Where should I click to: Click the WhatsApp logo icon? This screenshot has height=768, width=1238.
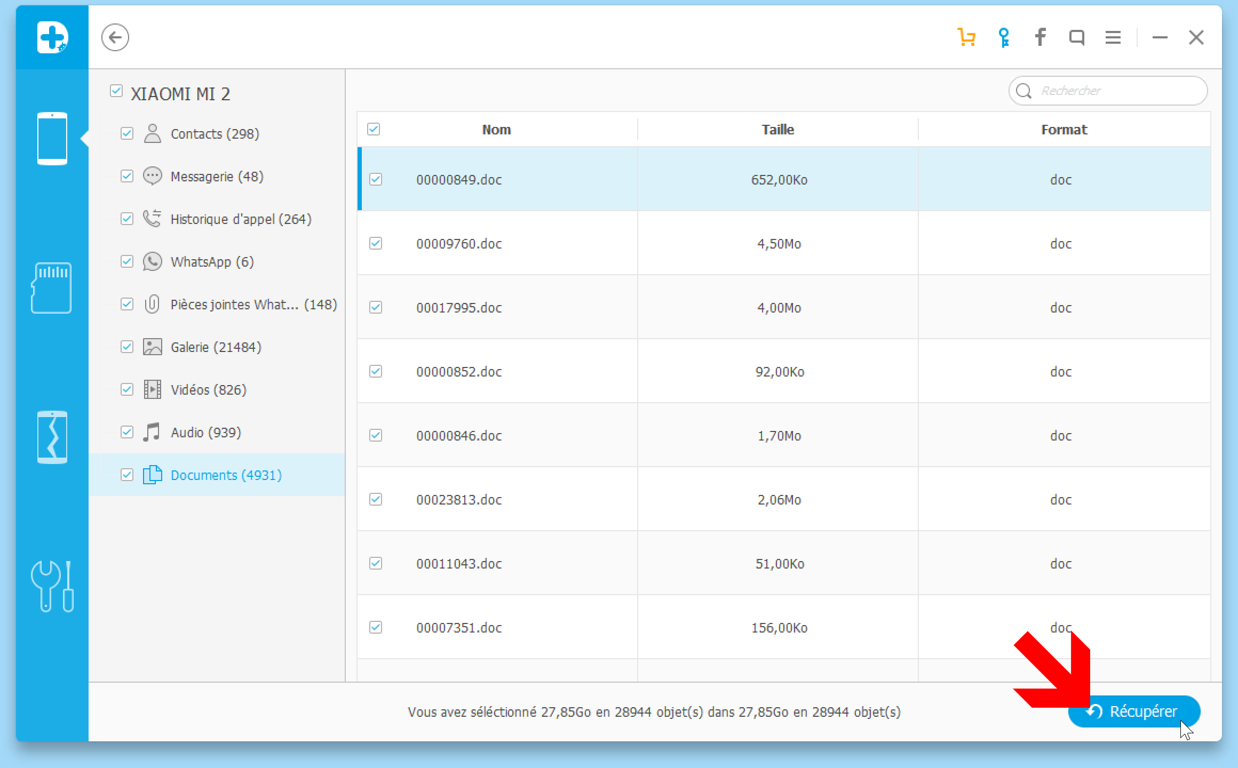[153, 261]
